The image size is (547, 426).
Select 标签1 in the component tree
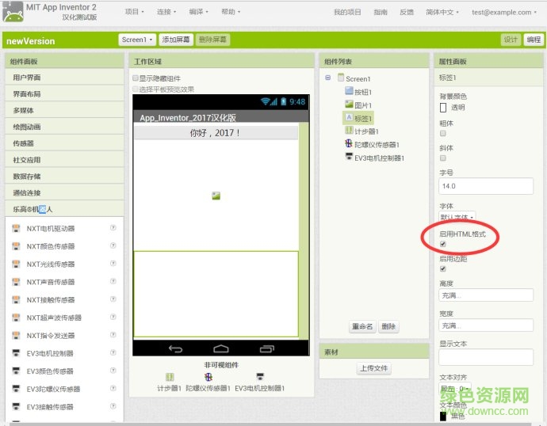click(x=358, y=118)
